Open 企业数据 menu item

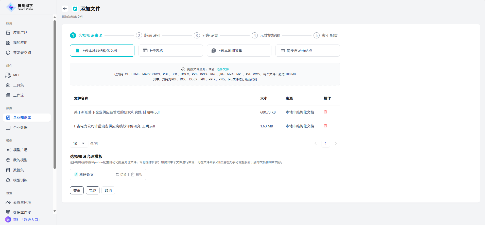point(20,128)
